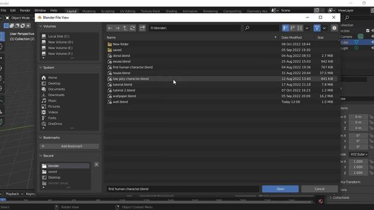
Task: Collapse the System panel
Action: coord(40,68)
